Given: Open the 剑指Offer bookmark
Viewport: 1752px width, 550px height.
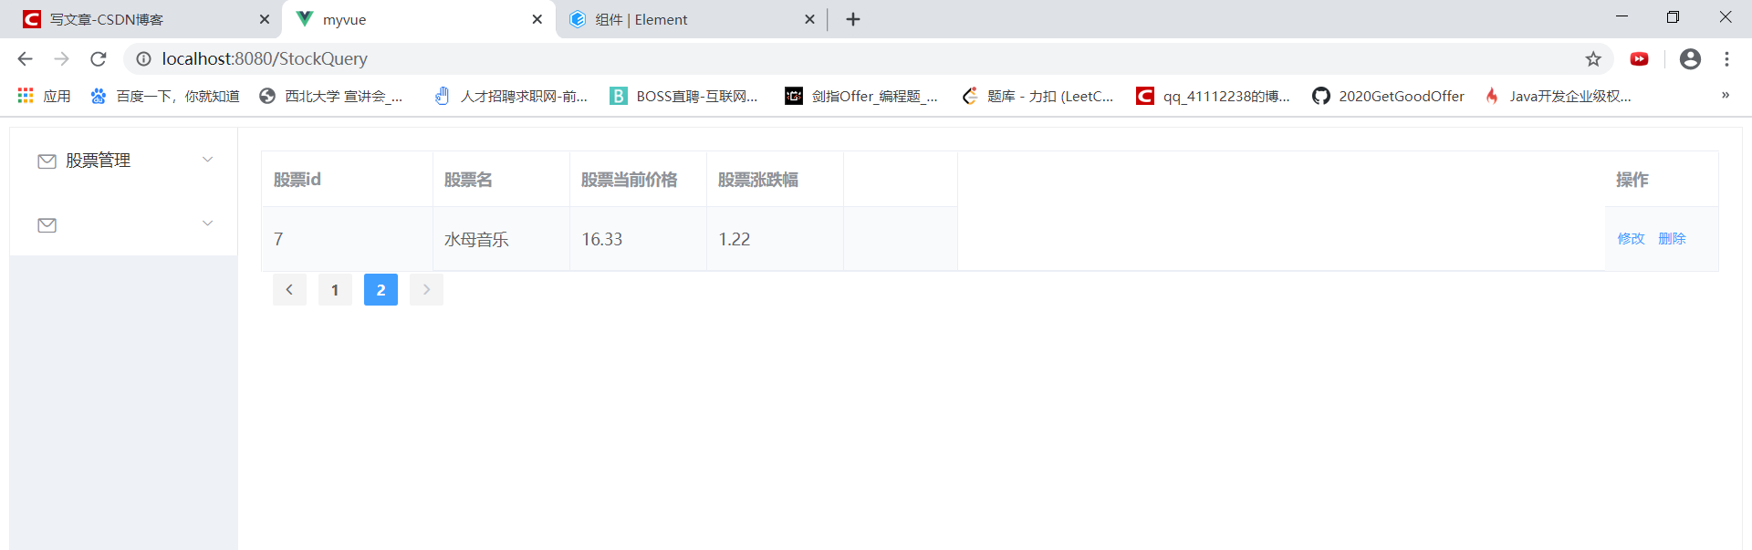Looking at the screenshot, I should pyautogui.click(x=861, y=96).
